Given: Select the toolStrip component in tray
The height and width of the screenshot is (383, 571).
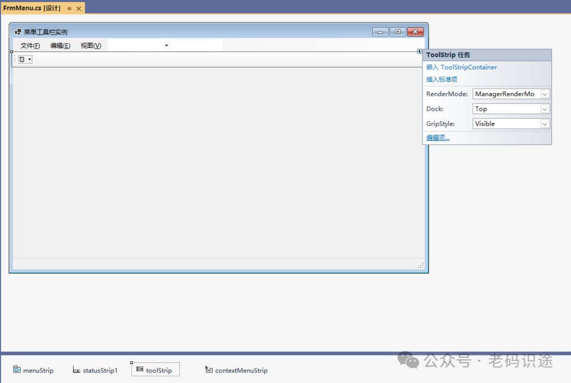Looking at the screenshot, I should point(155,370).
